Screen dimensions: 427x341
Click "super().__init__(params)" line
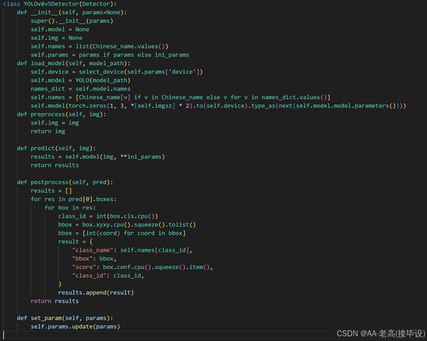tap(72, 21)
